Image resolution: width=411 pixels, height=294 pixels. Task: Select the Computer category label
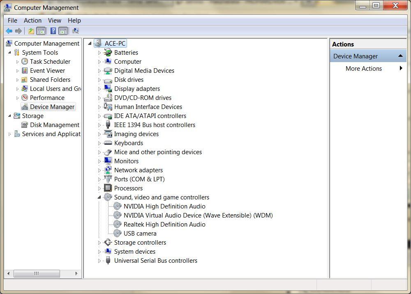(128, 62)
